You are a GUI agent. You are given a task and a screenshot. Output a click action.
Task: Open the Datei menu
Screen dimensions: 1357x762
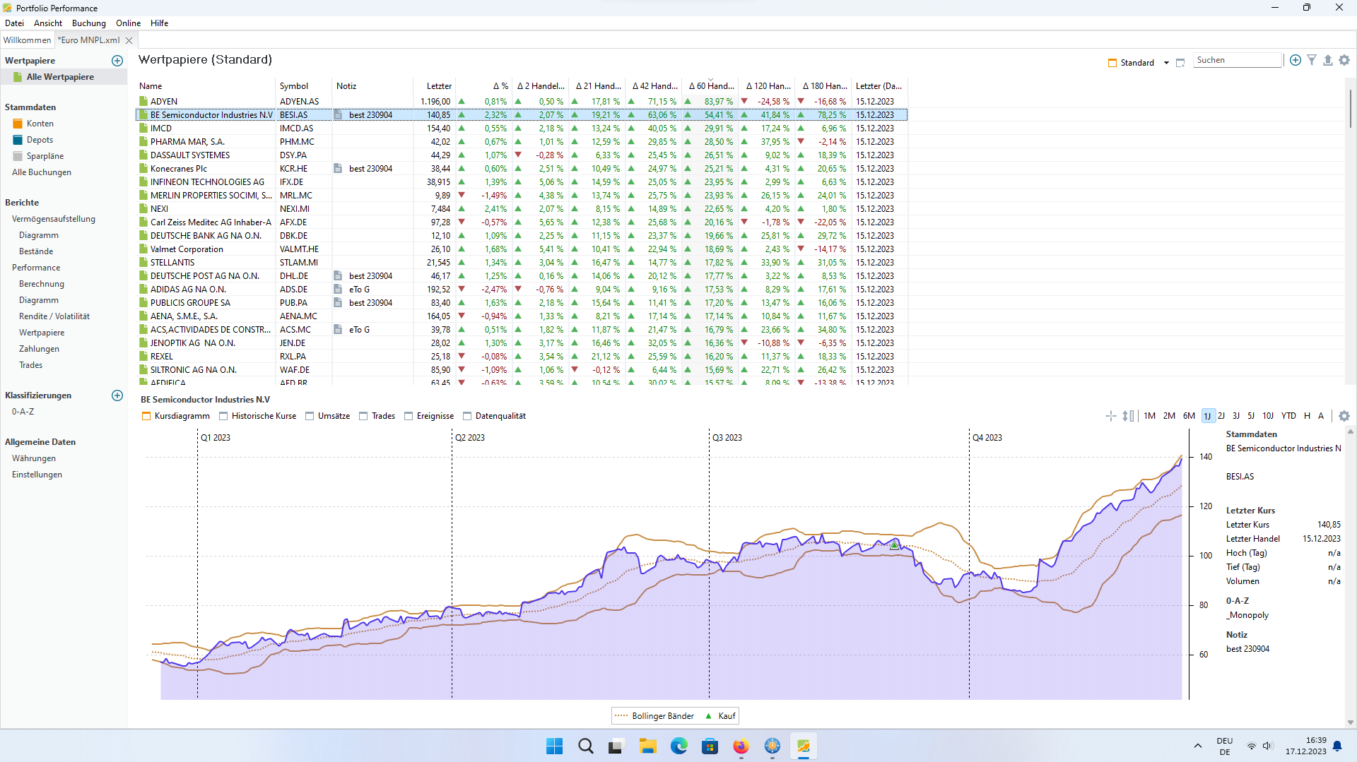[14, 23]
